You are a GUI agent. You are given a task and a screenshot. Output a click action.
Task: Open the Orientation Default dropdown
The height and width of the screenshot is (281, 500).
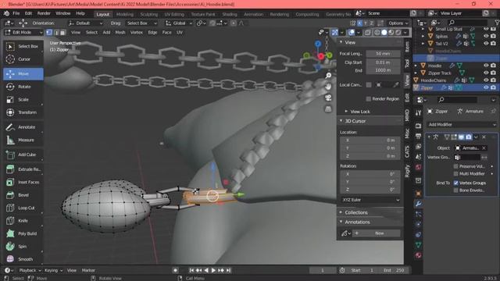[85, 23]
